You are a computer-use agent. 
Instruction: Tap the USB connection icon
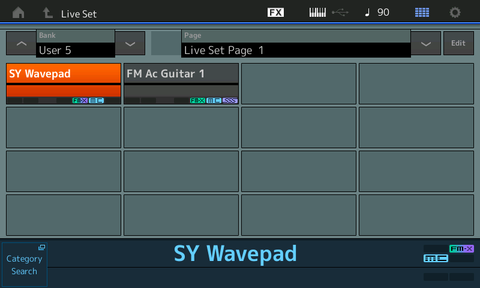(340, 13)
